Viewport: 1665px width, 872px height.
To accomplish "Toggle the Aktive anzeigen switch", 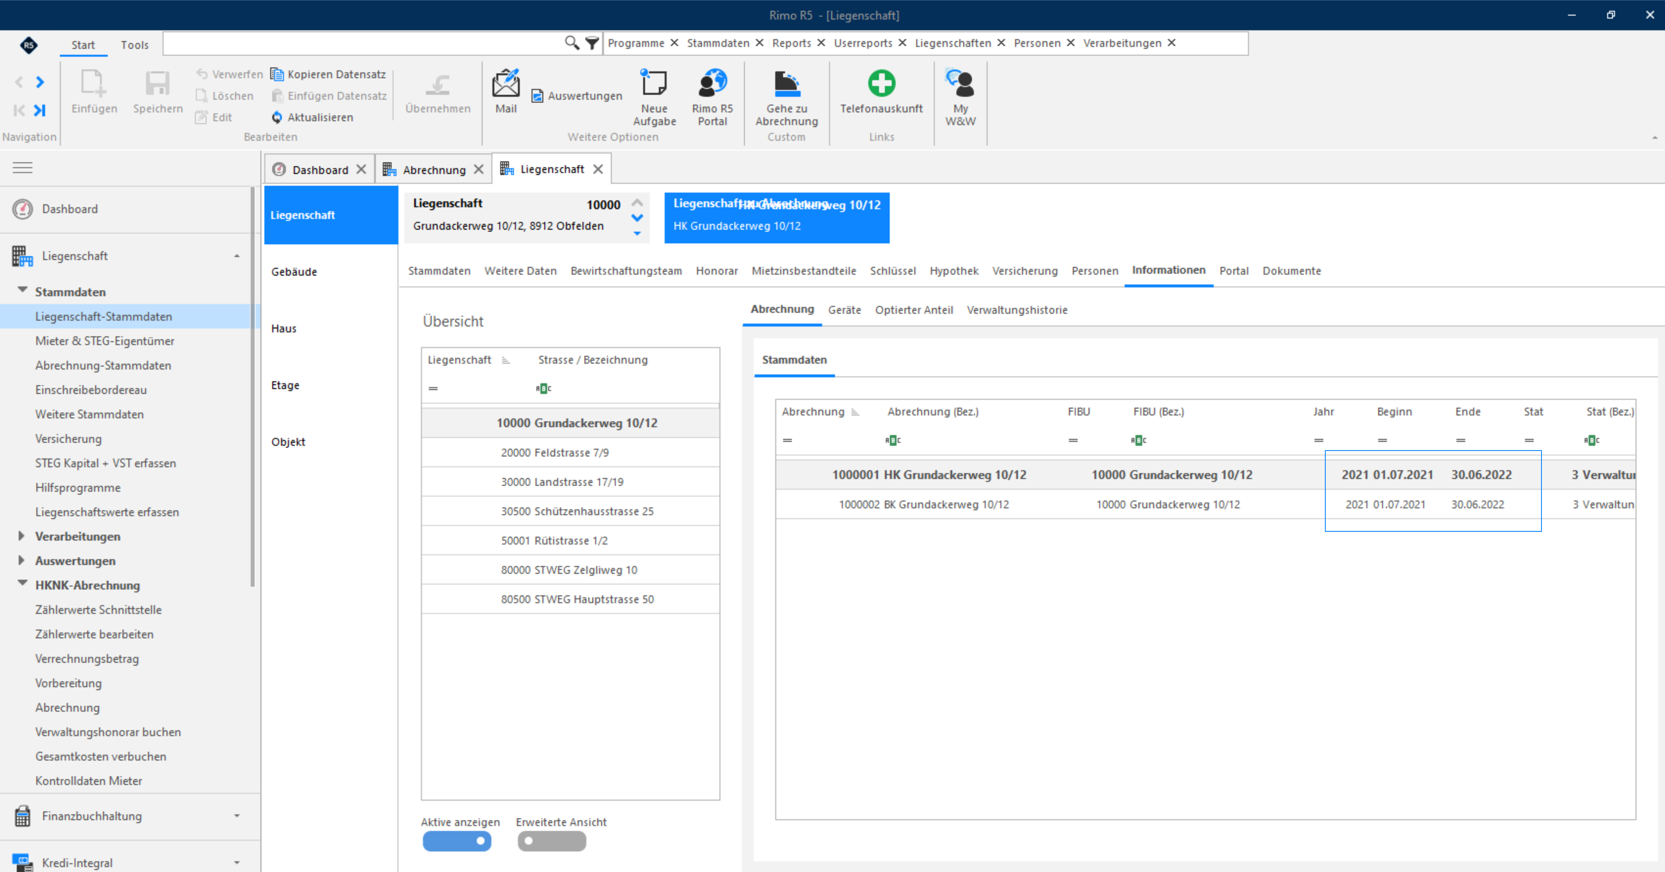I will coord(457,841).
